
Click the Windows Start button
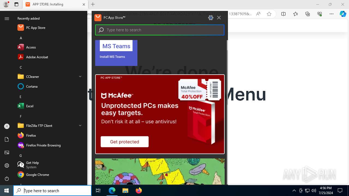click(7, 191)
